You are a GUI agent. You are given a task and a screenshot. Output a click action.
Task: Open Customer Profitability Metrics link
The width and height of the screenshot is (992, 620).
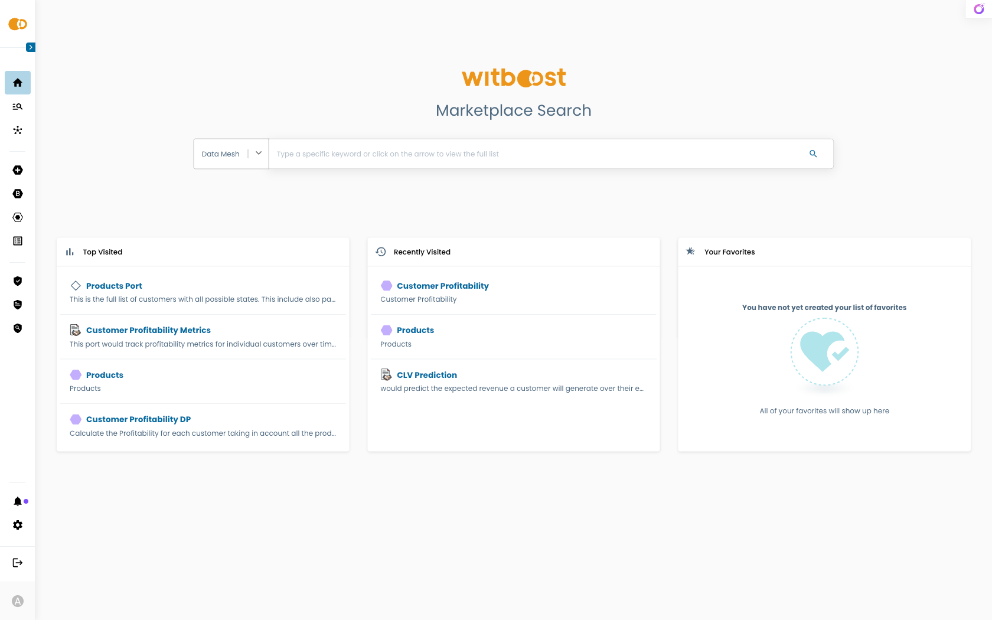[x=148, y=330]
